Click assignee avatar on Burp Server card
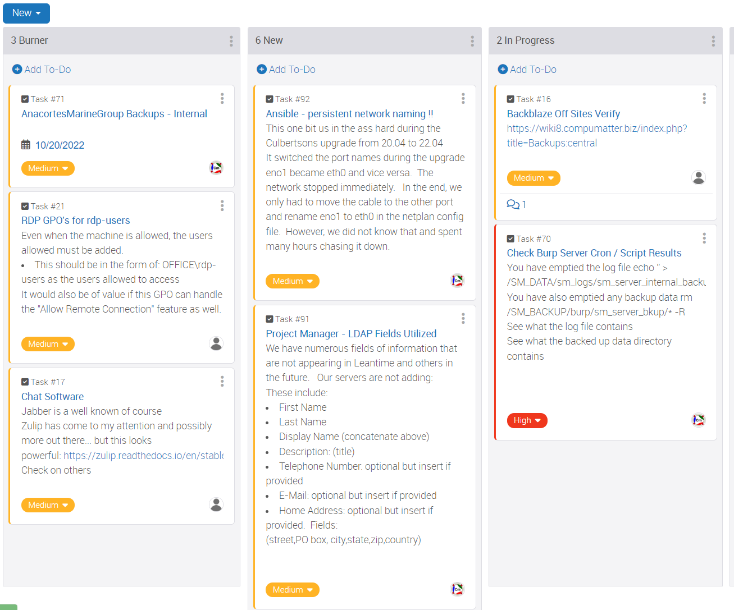Viewport: 734px width, 610px height. click(699, 420)
